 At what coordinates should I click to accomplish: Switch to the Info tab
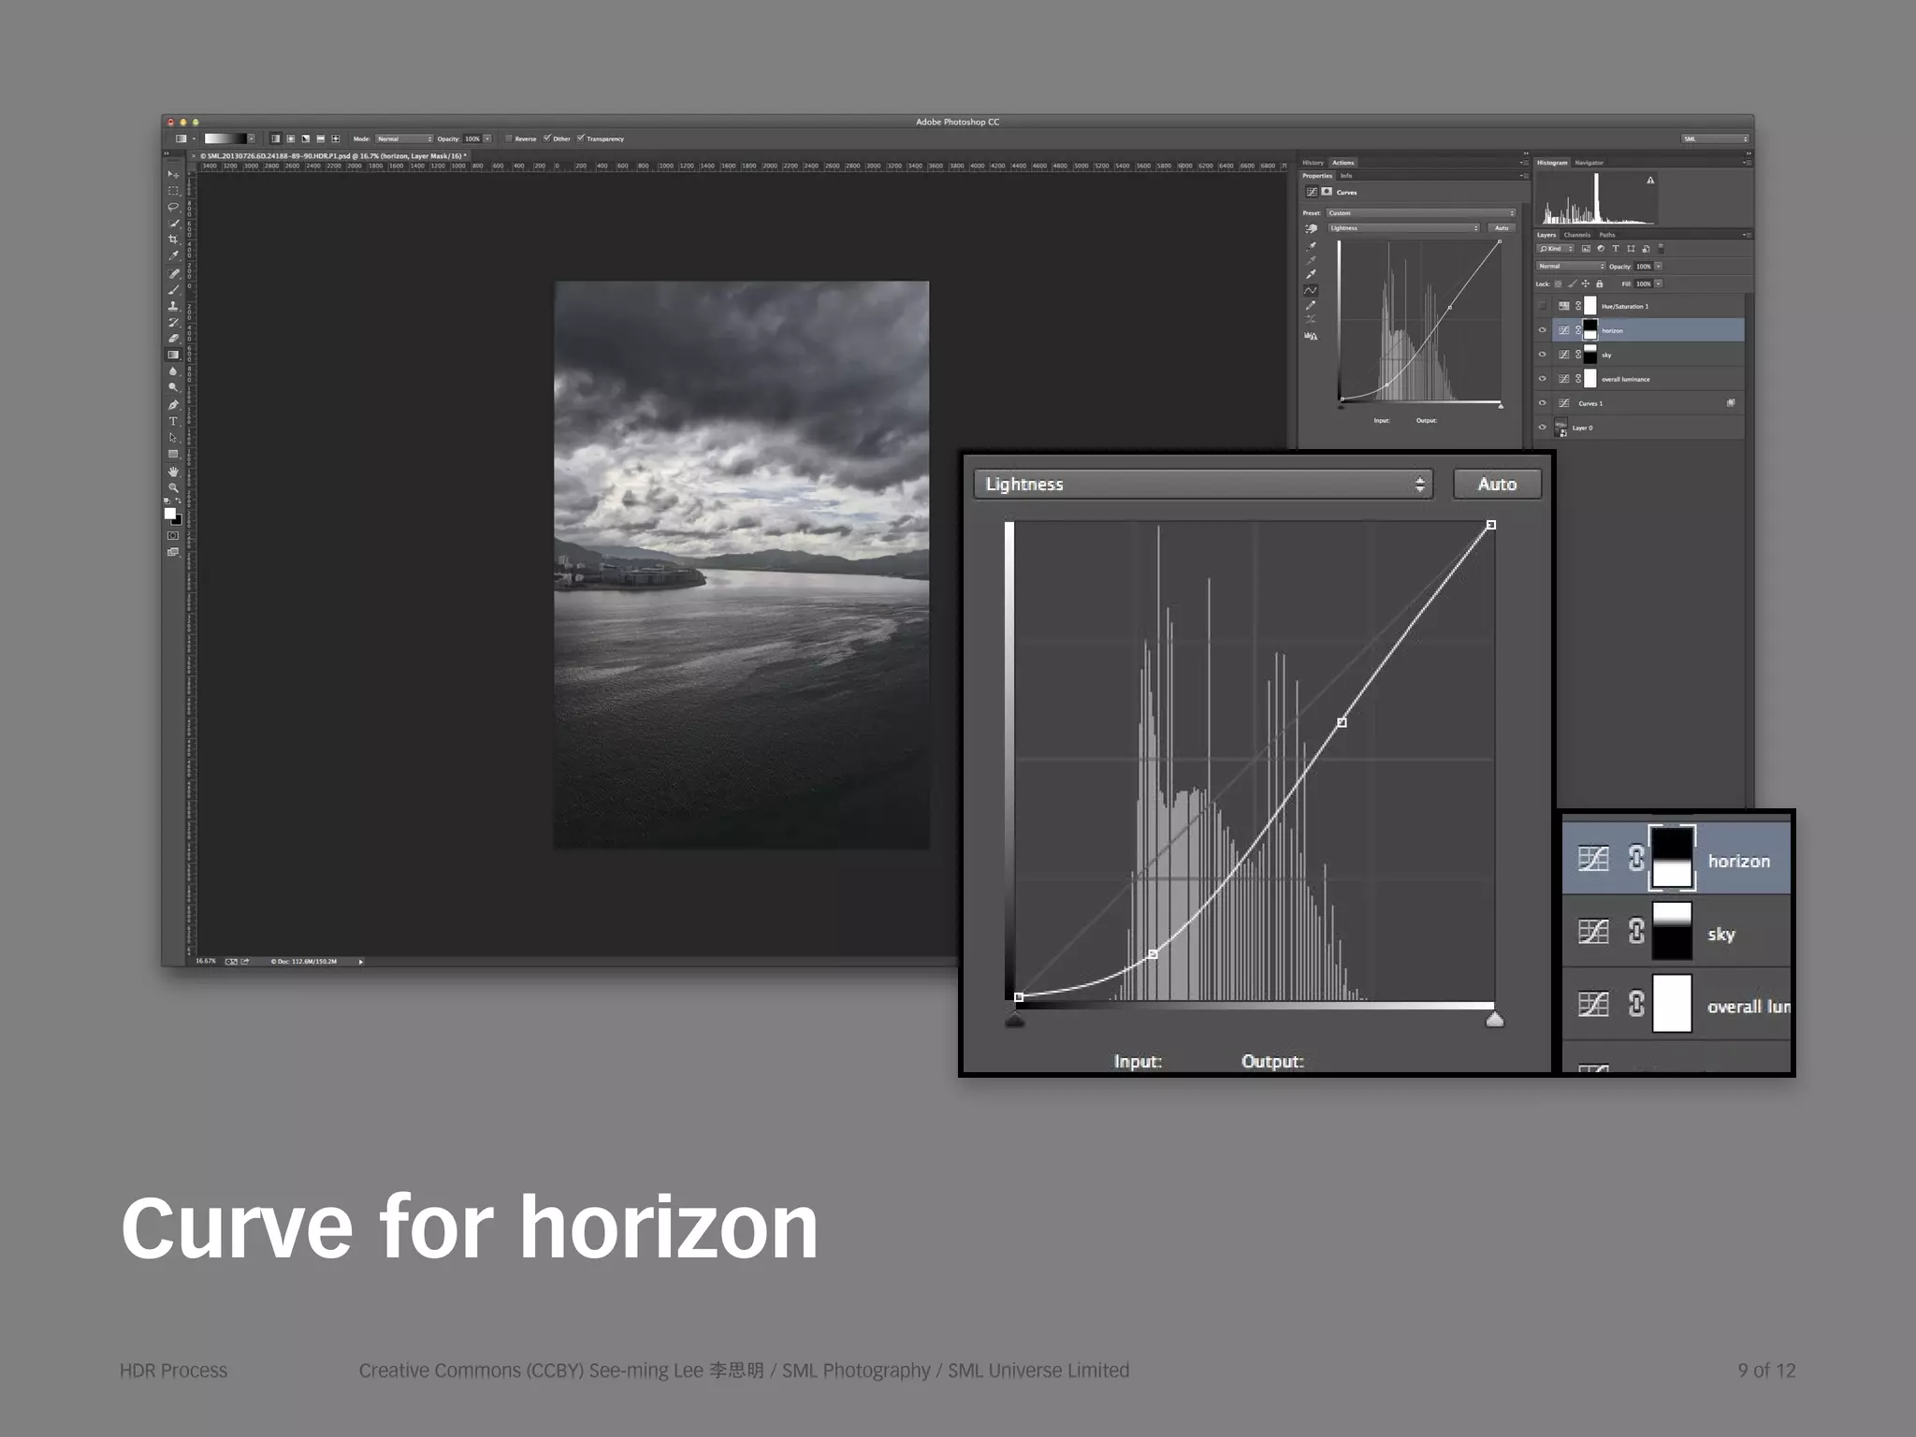[x=1346, y=176]
